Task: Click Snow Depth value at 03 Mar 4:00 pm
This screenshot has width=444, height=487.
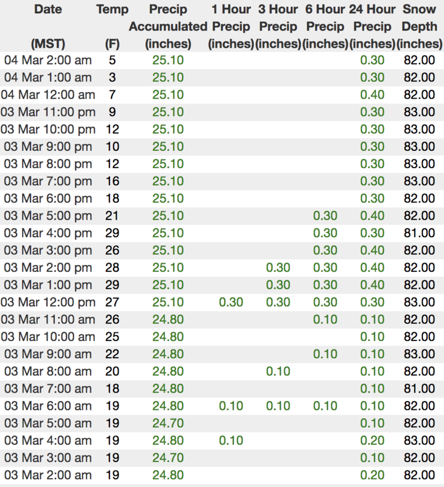Action: [x=420, y=233]
